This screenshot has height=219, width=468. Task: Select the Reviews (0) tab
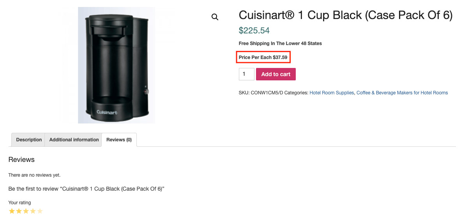119,140
